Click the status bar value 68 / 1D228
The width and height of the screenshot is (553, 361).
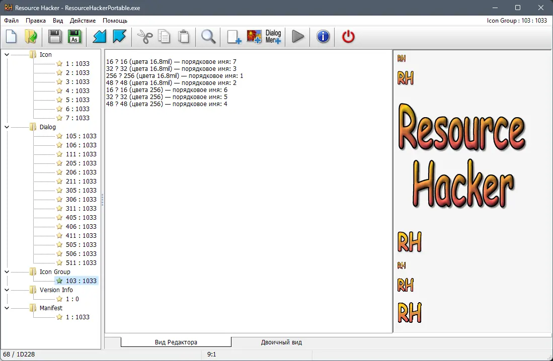[19, 354]
